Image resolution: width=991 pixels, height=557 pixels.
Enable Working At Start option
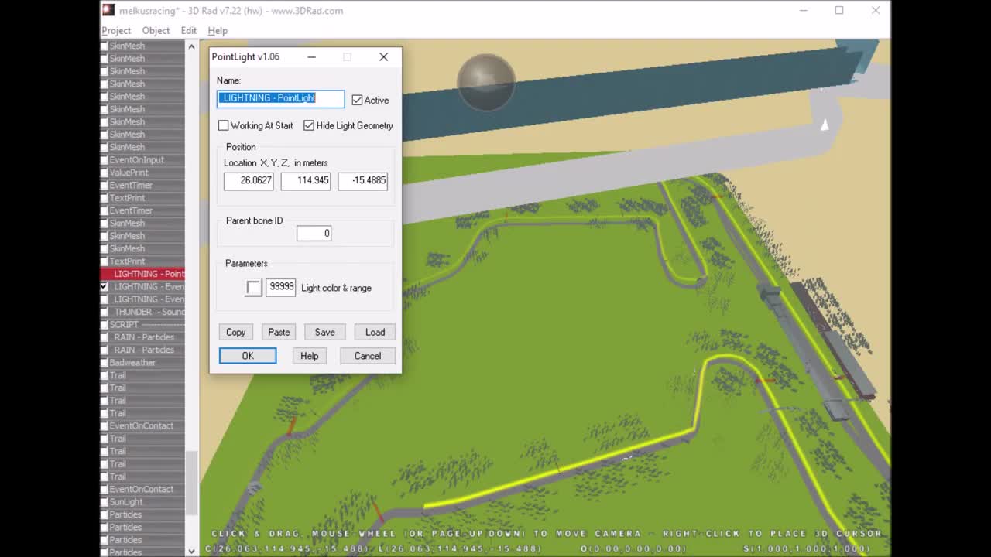(223, 125)
